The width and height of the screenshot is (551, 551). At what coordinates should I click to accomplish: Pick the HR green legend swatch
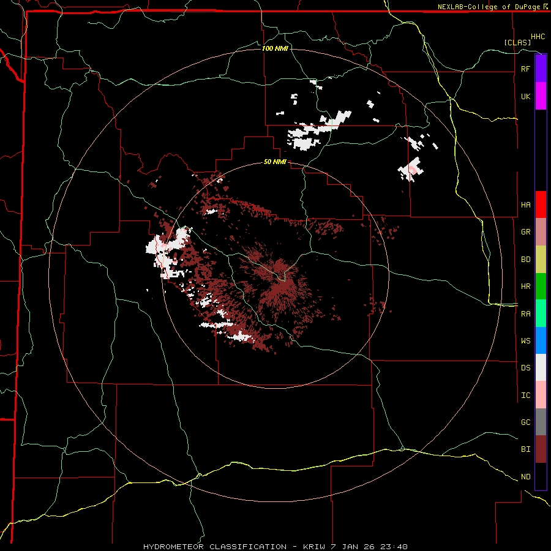tap(541, 287)
